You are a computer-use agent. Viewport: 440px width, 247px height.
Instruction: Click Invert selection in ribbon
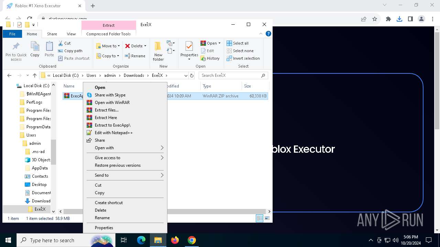coord(243,58)
